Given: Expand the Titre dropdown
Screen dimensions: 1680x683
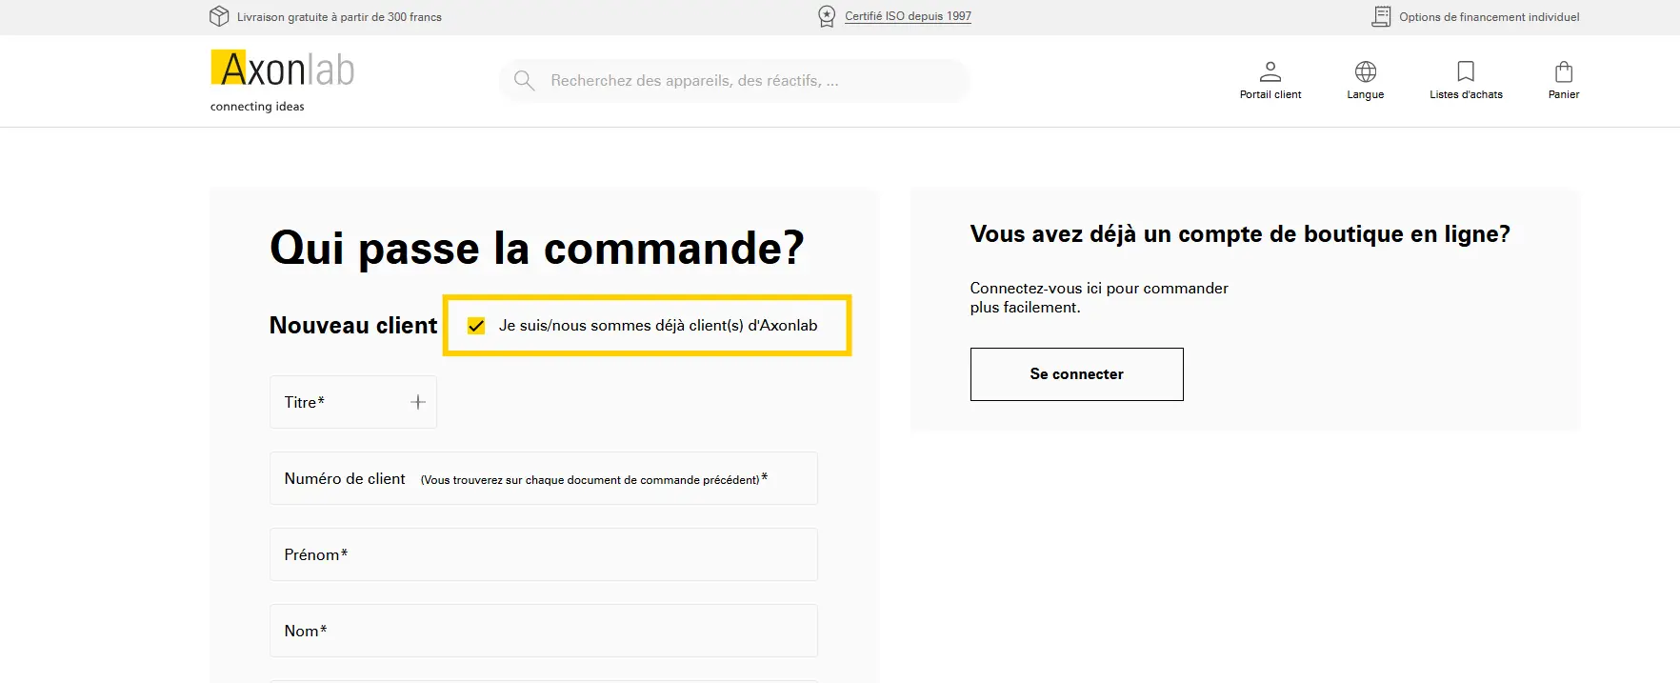Looking at the screenshot, I should click(x=353, y=402).
